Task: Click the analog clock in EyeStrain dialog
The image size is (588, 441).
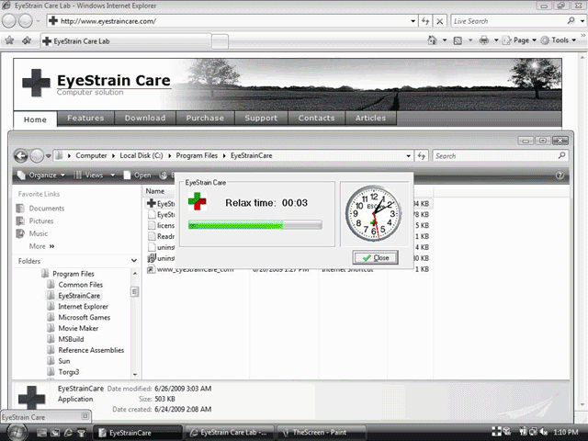Action: tap(374, 213)
